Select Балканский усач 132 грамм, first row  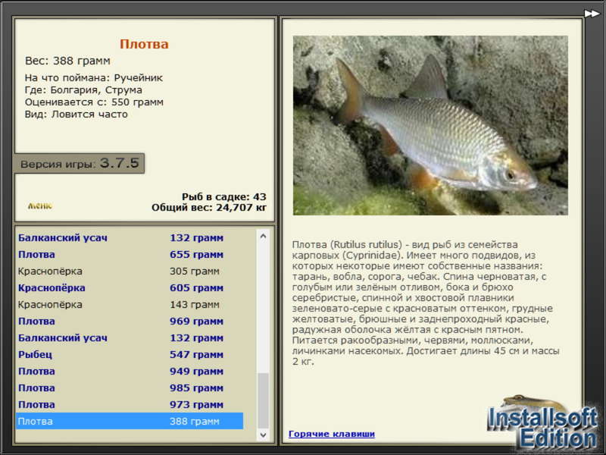pyautogui.click(x=130, y=238)
